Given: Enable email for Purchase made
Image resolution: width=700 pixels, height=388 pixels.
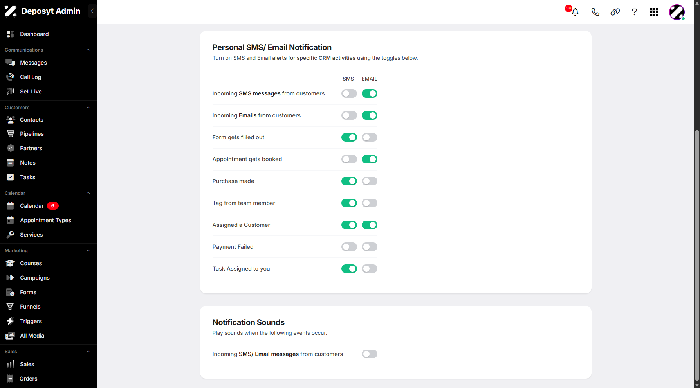Looking at the screenshot, I should click(369, 181).
